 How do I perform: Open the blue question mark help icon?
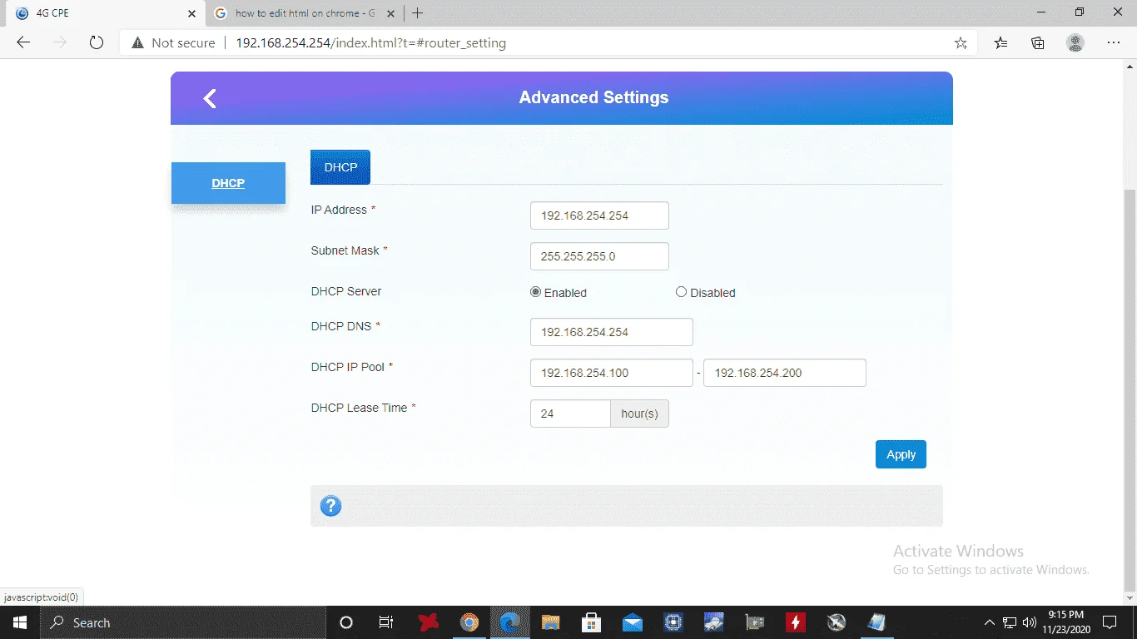point(330,506)
